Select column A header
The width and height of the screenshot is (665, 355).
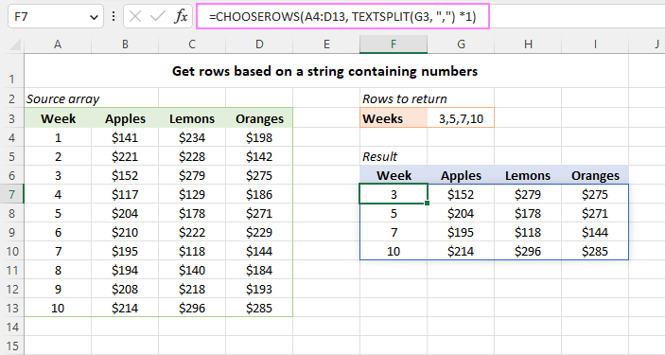point(58,44)
